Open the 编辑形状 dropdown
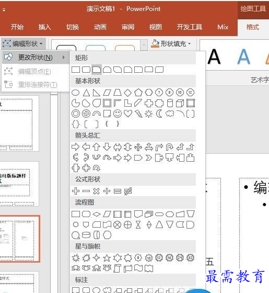 pos(23,44)
